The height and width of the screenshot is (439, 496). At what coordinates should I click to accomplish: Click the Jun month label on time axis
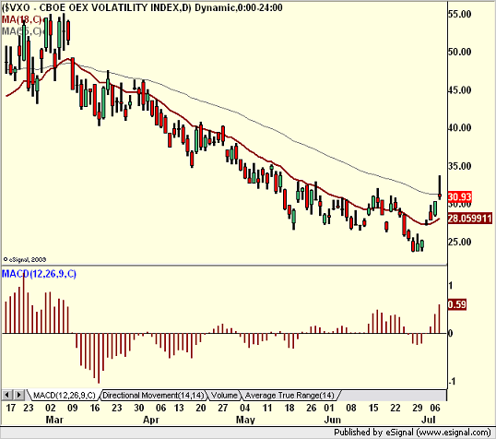[333, 420]
